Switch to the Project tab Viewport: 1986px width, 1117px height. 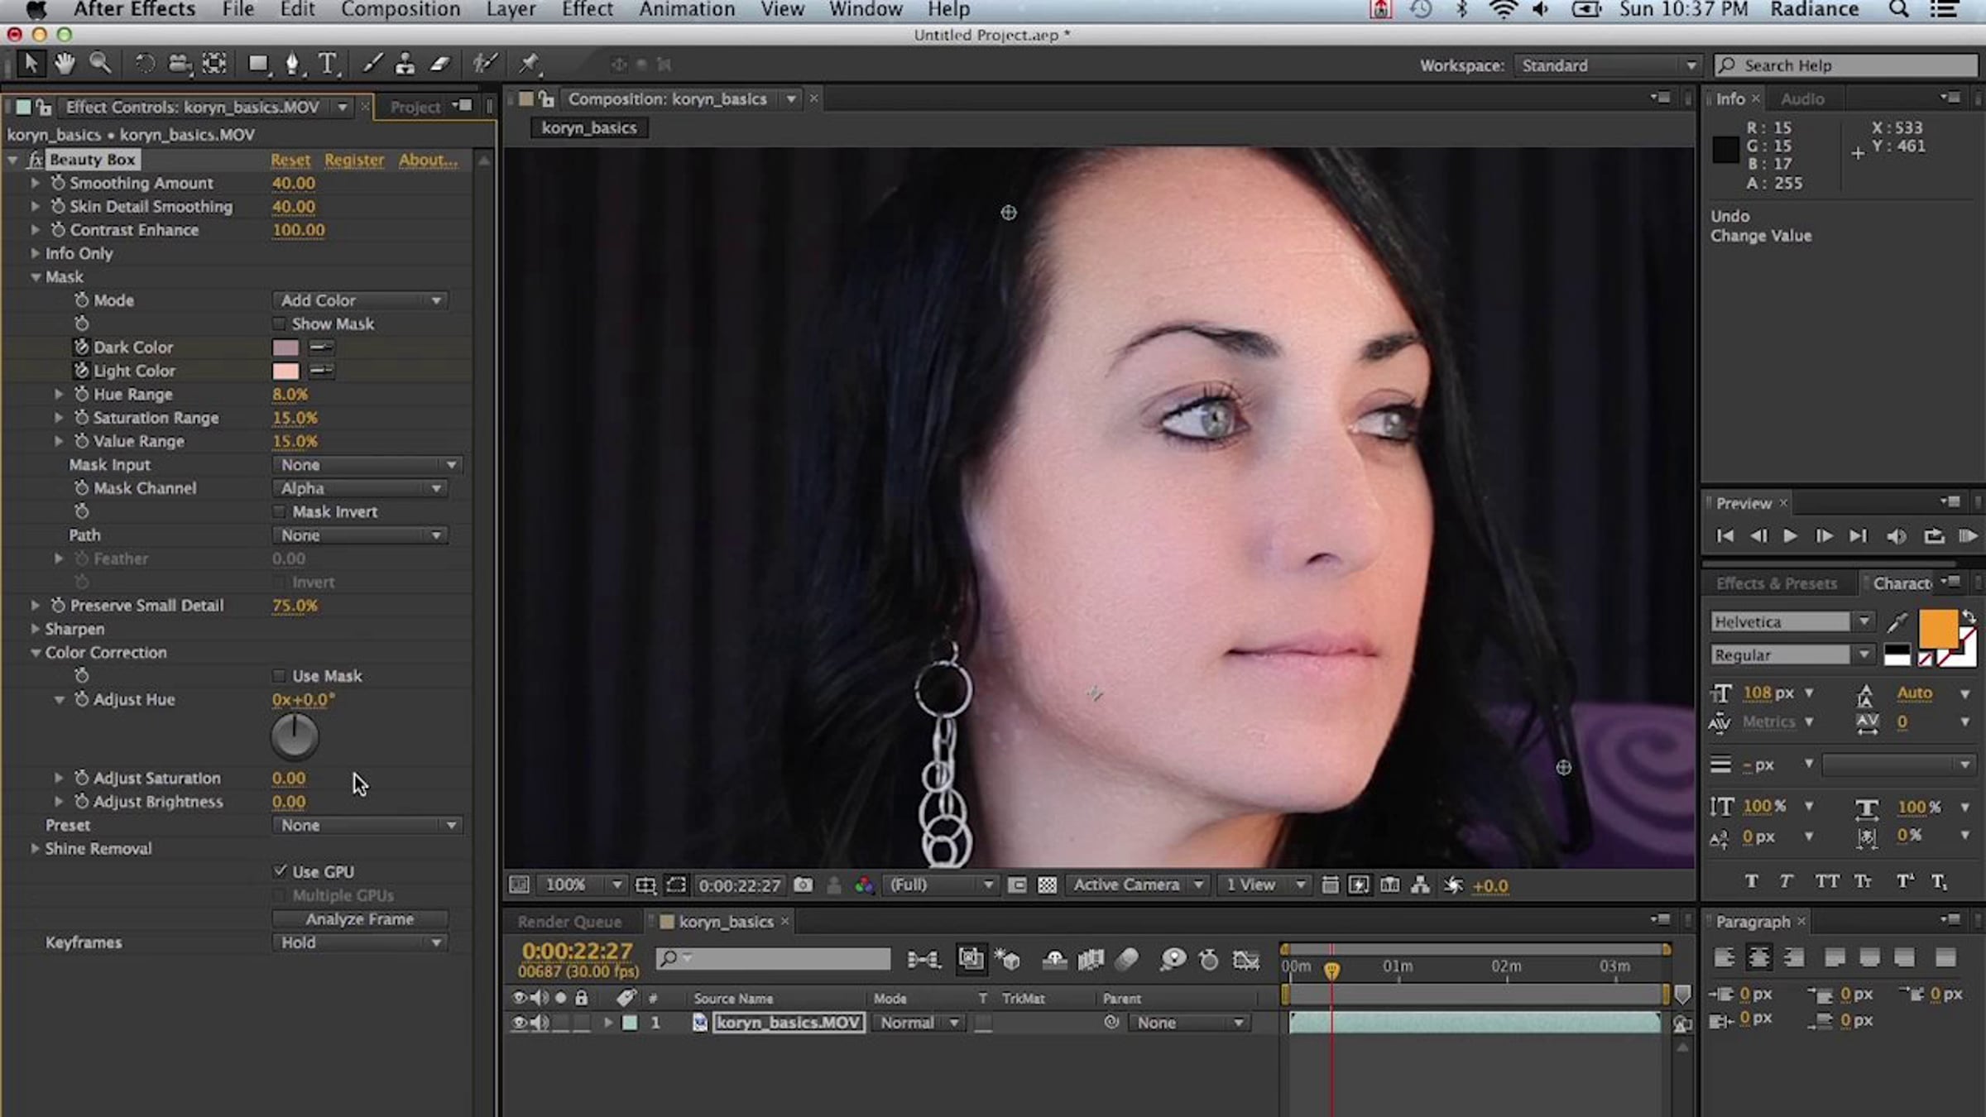point(415,107)
